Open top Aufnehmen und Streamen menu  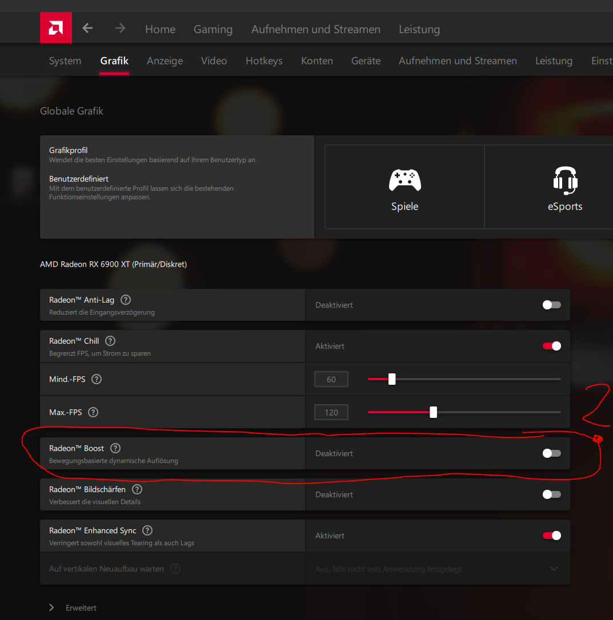[x=316, y=29]
